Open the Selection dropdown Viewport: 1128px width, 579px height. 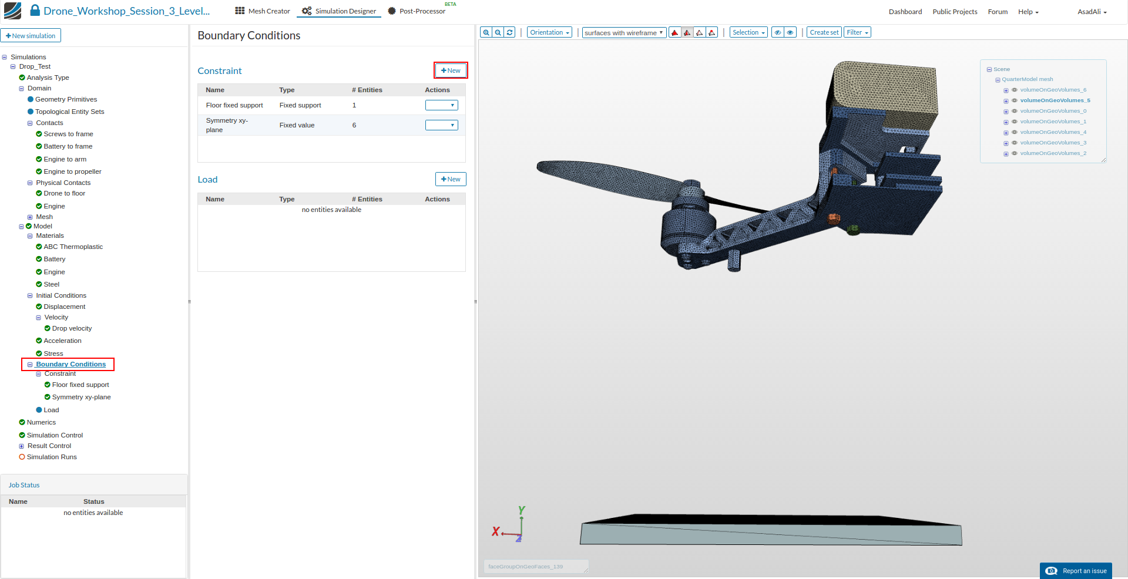click(748, 32)
